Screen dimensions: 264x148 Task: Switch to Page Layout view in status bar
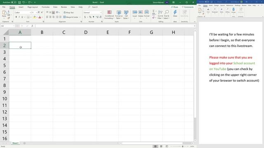pos(161,146)
